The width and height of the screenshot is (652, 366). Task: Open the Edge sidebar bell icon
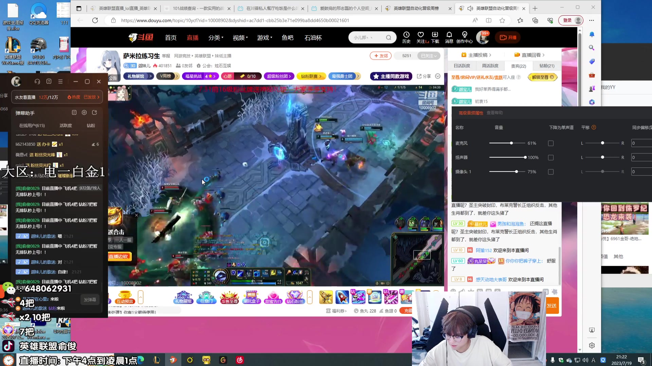[x=592, y=34]
